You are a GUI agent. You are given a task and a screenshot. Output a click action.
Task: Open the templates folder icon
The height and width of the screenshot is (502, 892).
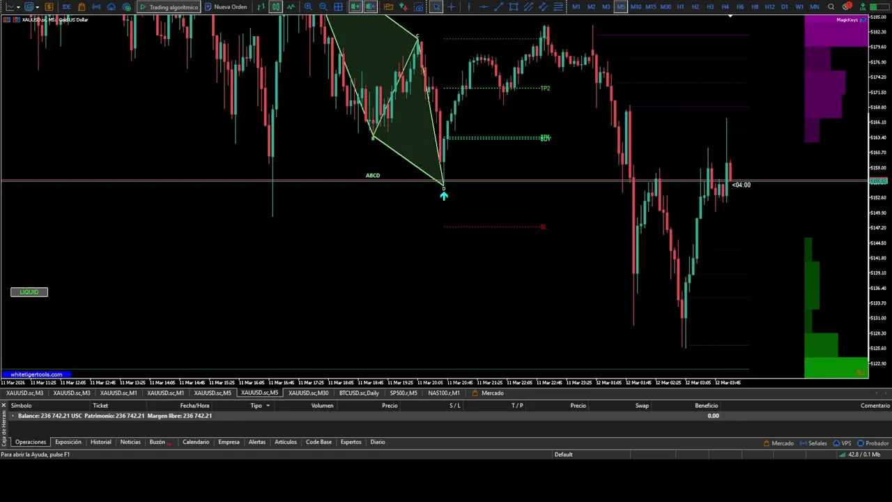(388, 7)
